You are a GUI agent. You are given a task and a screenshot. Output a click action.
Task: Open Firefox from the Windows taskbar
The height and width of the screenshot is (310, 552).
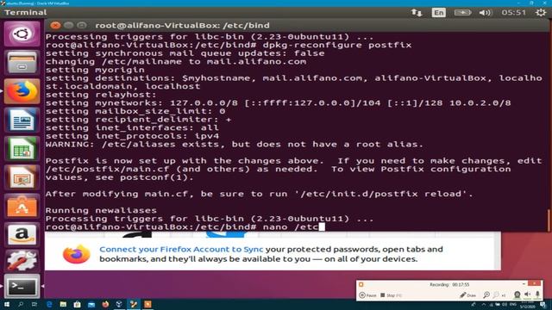[105, 304]
